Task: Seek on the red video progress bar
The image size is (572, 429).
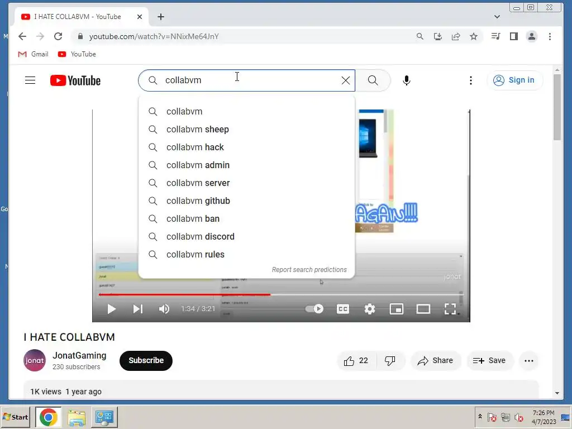Action: click(184, 294)
